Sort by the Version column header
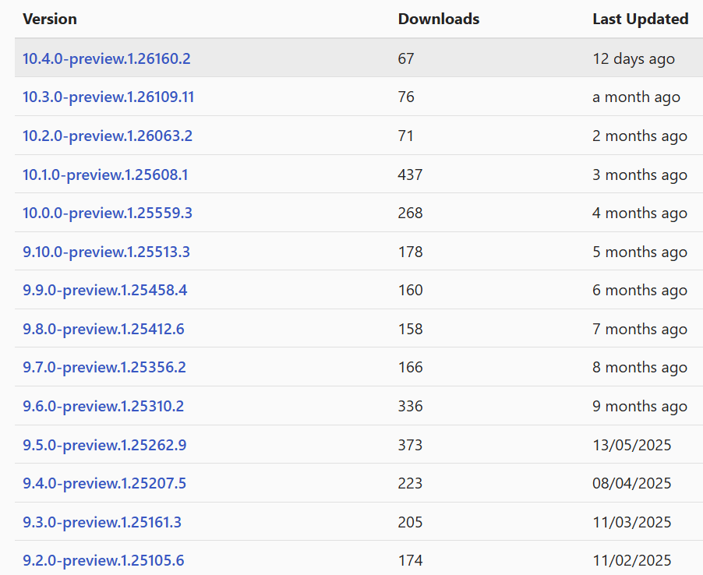703x575 pixels. click(49, 19)
